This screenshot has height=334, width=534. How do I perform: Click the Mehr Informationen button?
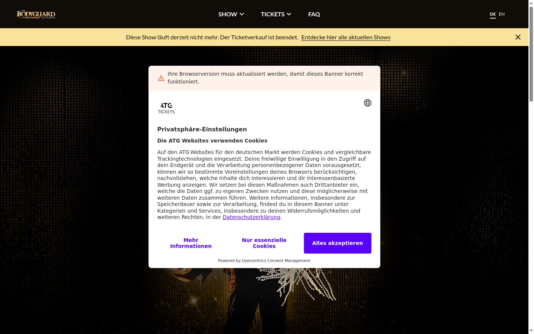pos(191,243)
